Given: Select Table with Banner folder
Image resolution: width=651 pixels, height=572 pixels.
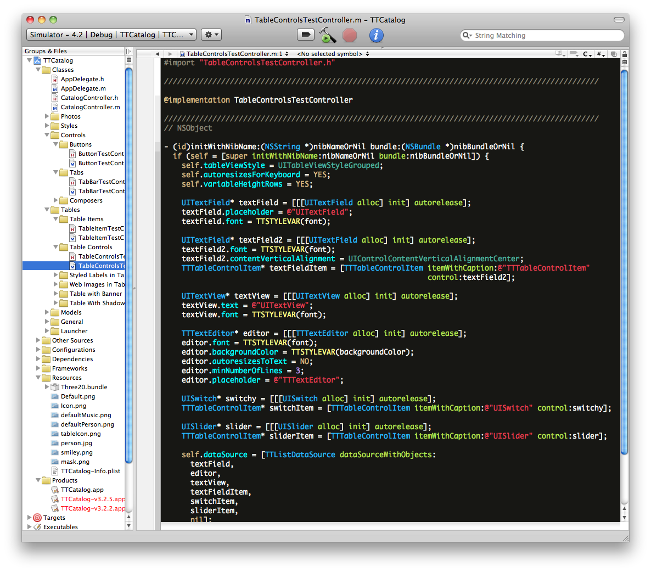Looking at the screenshot, I should [x=91, y=294].
